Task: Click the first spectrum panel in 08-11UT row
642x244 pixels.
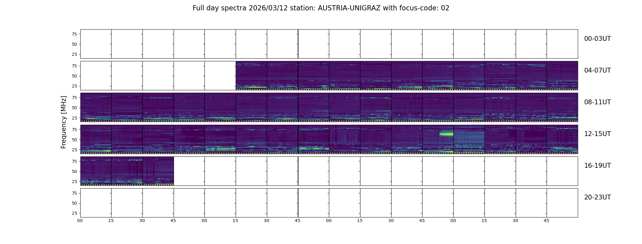Action: tap(96, 107)
